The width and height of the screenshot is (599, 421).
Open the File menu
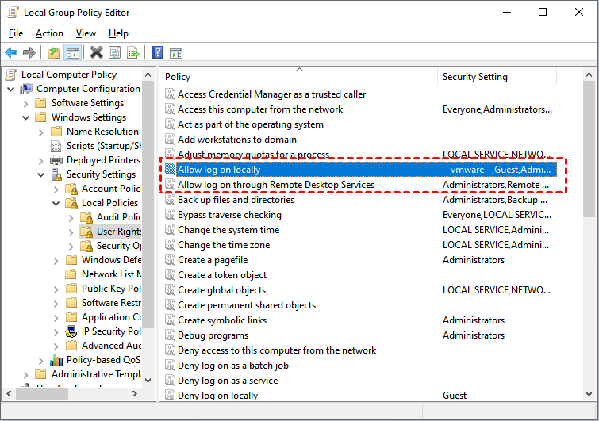click(16, 33)
